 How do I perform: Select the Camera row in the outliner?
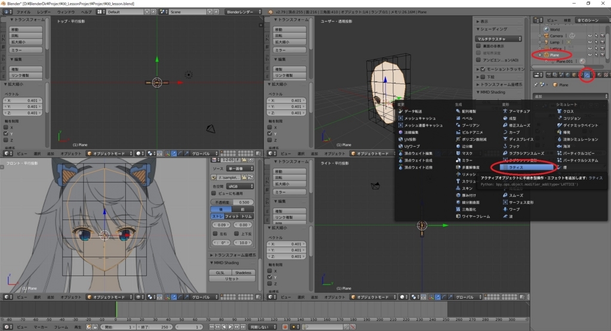pos(557,36)
